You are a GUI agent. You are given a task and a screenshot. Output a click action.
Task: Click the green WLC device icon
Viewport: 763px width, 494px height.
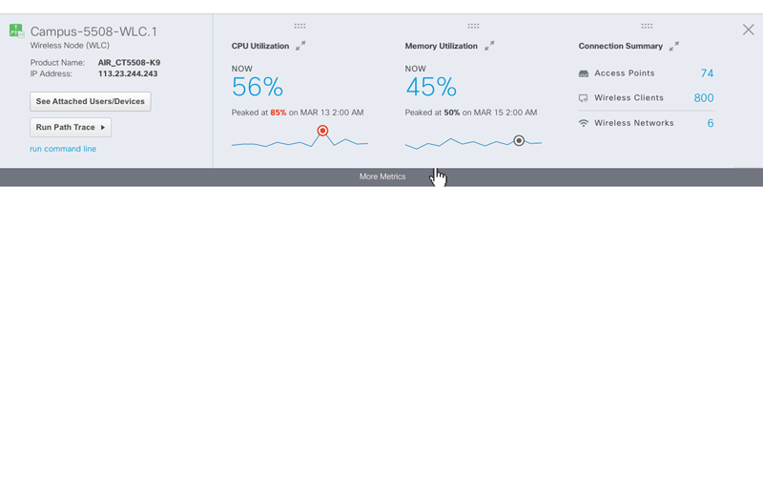pos(16,31)
